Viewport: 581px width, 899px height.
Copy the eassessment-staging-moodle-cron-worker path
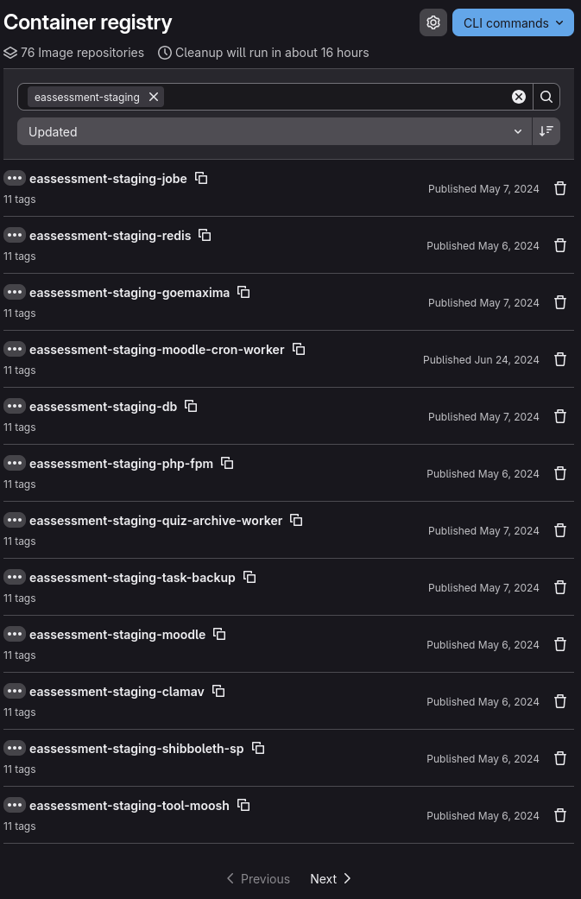[299, 349]
